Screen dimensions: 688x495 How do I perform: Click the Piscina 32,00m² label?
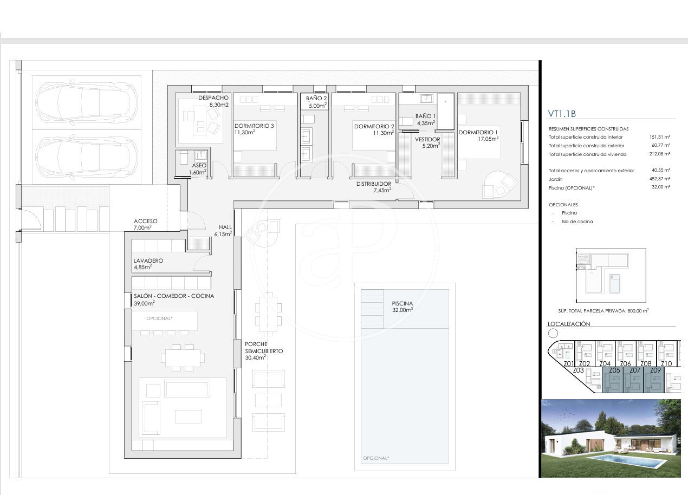point(402,307)
